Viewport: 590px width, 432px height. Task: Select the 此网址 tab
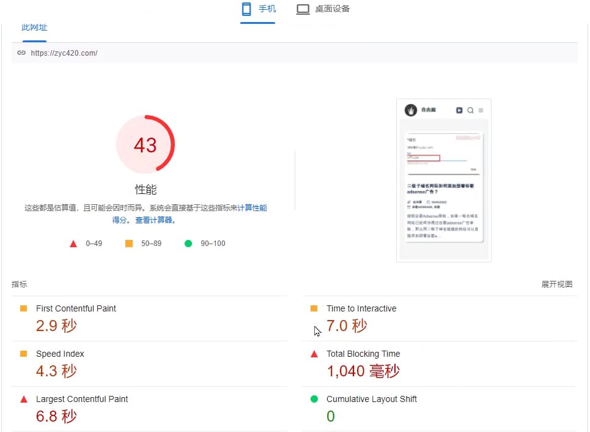tap(34, 28)
